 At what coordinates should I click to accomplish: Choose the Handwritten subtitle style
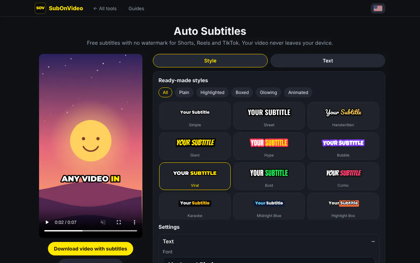coord(343,116)
